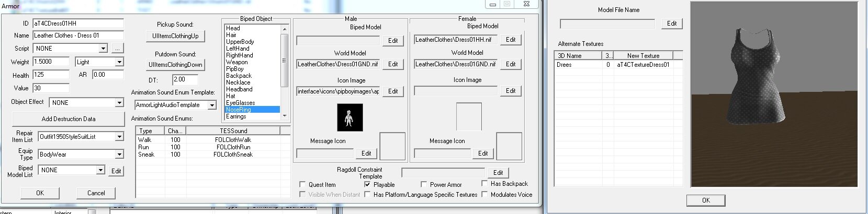Select the Walk FOLClothWalk sound row

[213, 140]
